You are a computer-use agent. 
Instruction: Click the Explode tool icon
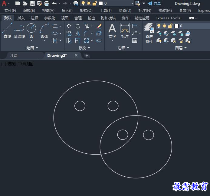(x=99, y=33)
